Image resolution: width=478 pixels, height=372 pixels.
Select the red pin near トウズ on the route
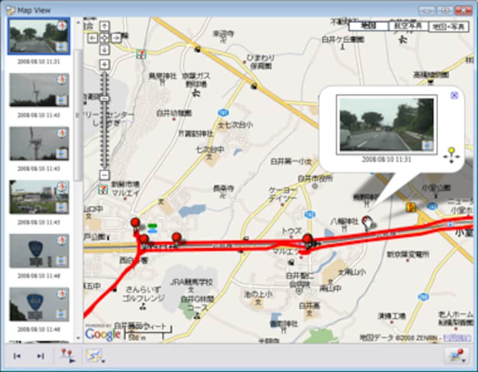[x=308, y=240]
